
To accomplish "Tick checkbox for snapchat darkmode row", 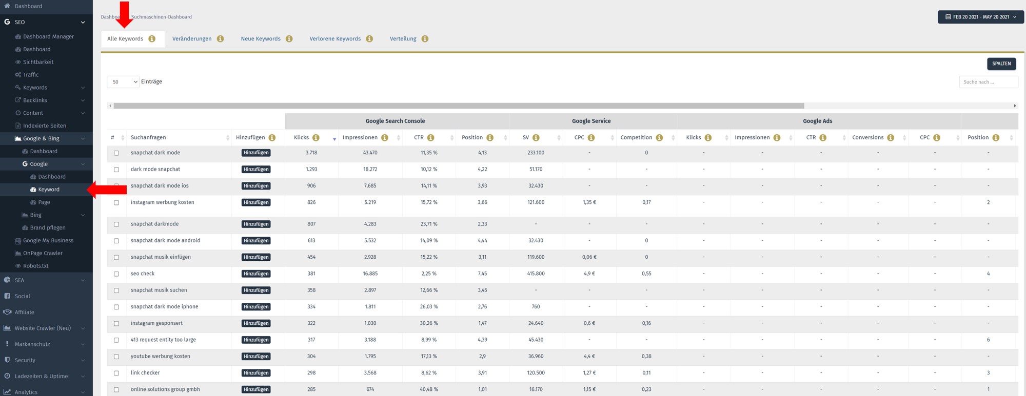I will 116,224.
